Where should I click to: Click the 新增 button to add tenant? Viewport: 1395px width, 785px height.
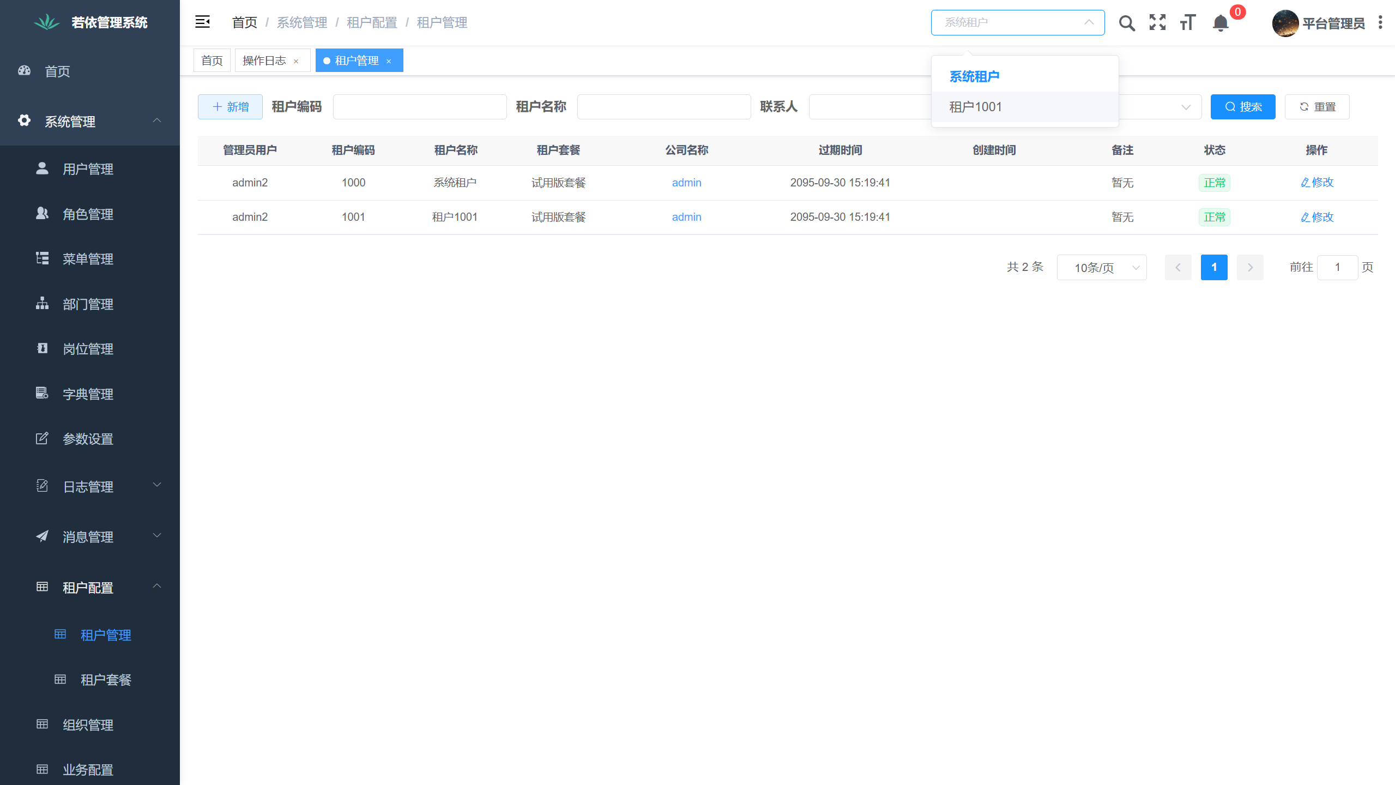pyautogui.click(x=230, y=106)
